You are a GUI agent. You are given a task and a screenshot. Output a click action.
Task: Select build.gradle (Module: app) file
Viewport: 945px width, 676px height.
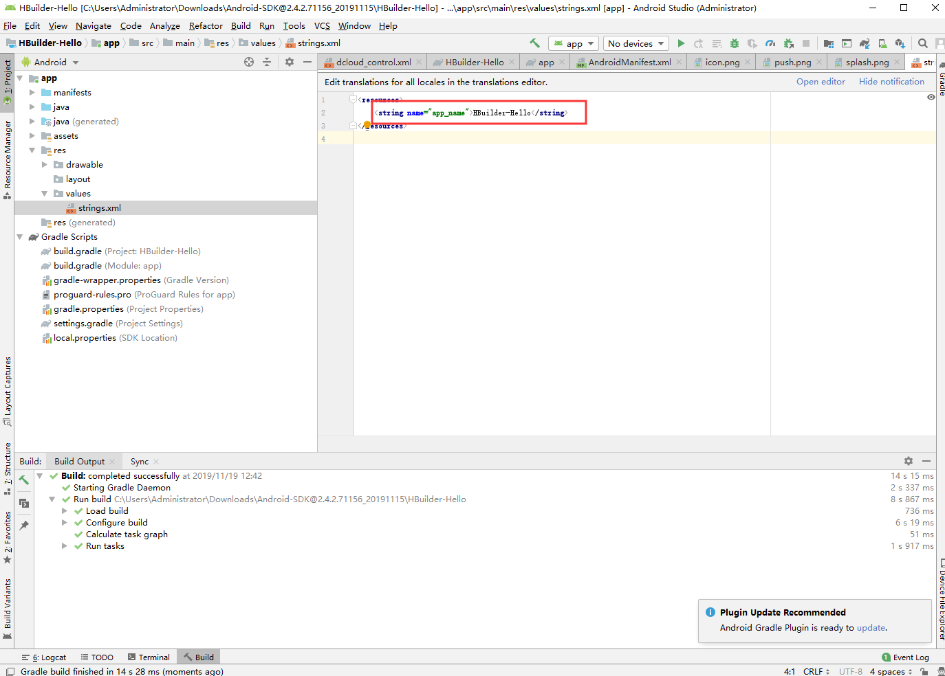click(107, 266)
